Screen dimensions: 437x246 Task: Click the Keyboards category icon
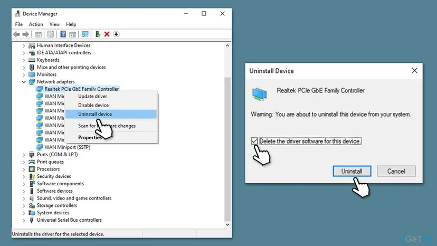[x=32, y=60]
